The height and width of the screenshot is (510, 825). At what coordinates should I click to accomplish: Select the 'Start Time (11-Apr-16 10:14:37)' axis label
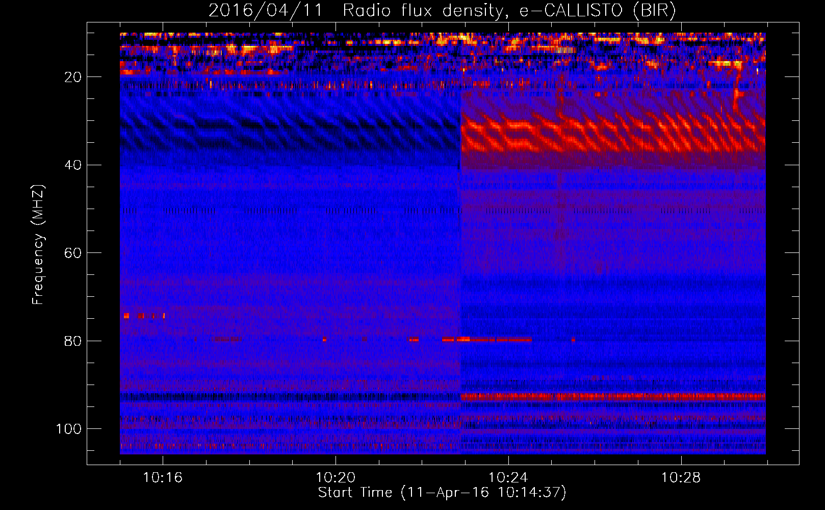pyautogui.click(x=442, y=493)
